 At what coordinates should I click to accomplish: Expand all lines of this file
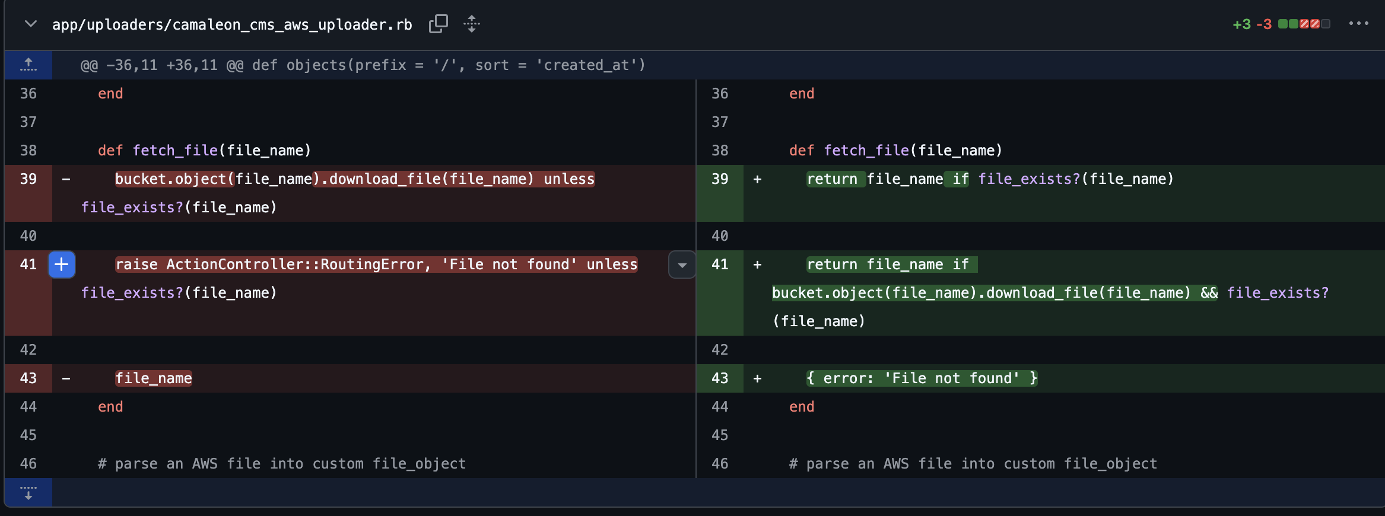coord(472,24)
